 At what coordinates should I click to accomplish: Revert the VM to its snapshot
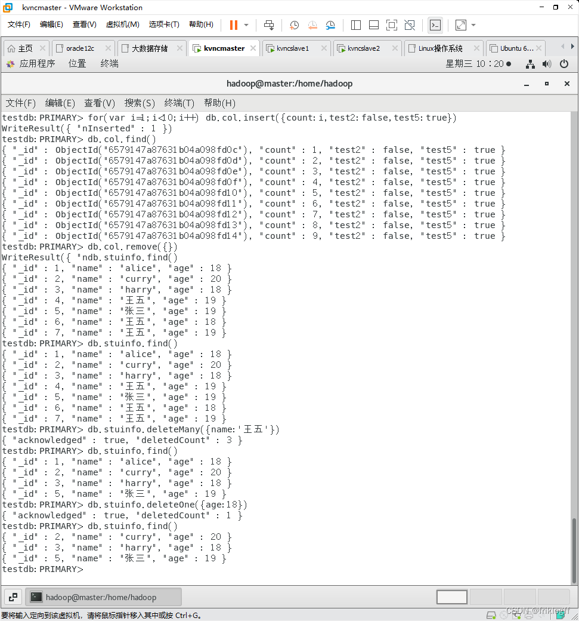pos(312,25)
